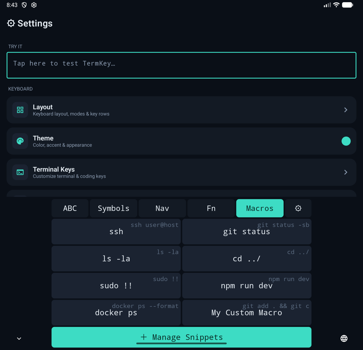Viewport: 363px width, 350px height.
Task: Open Layout chevron arrow
Action: coord(346,110)
